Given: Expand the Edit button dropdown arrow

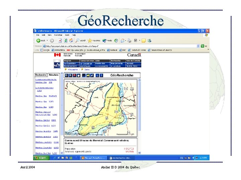Looking at the screenshot, I should click(x=139, y=41).
